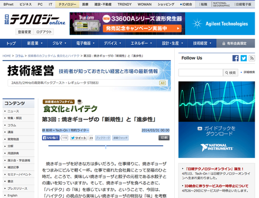Open 用語辞典 in the contents sidebar

click(13, 153)
